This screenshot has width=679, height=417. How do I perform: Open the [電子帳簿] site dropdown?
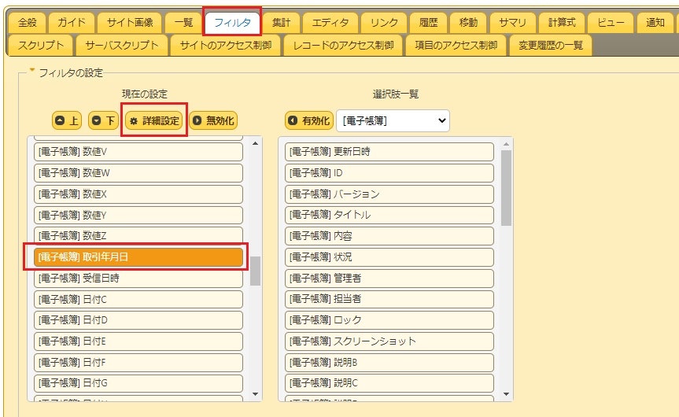393,120
